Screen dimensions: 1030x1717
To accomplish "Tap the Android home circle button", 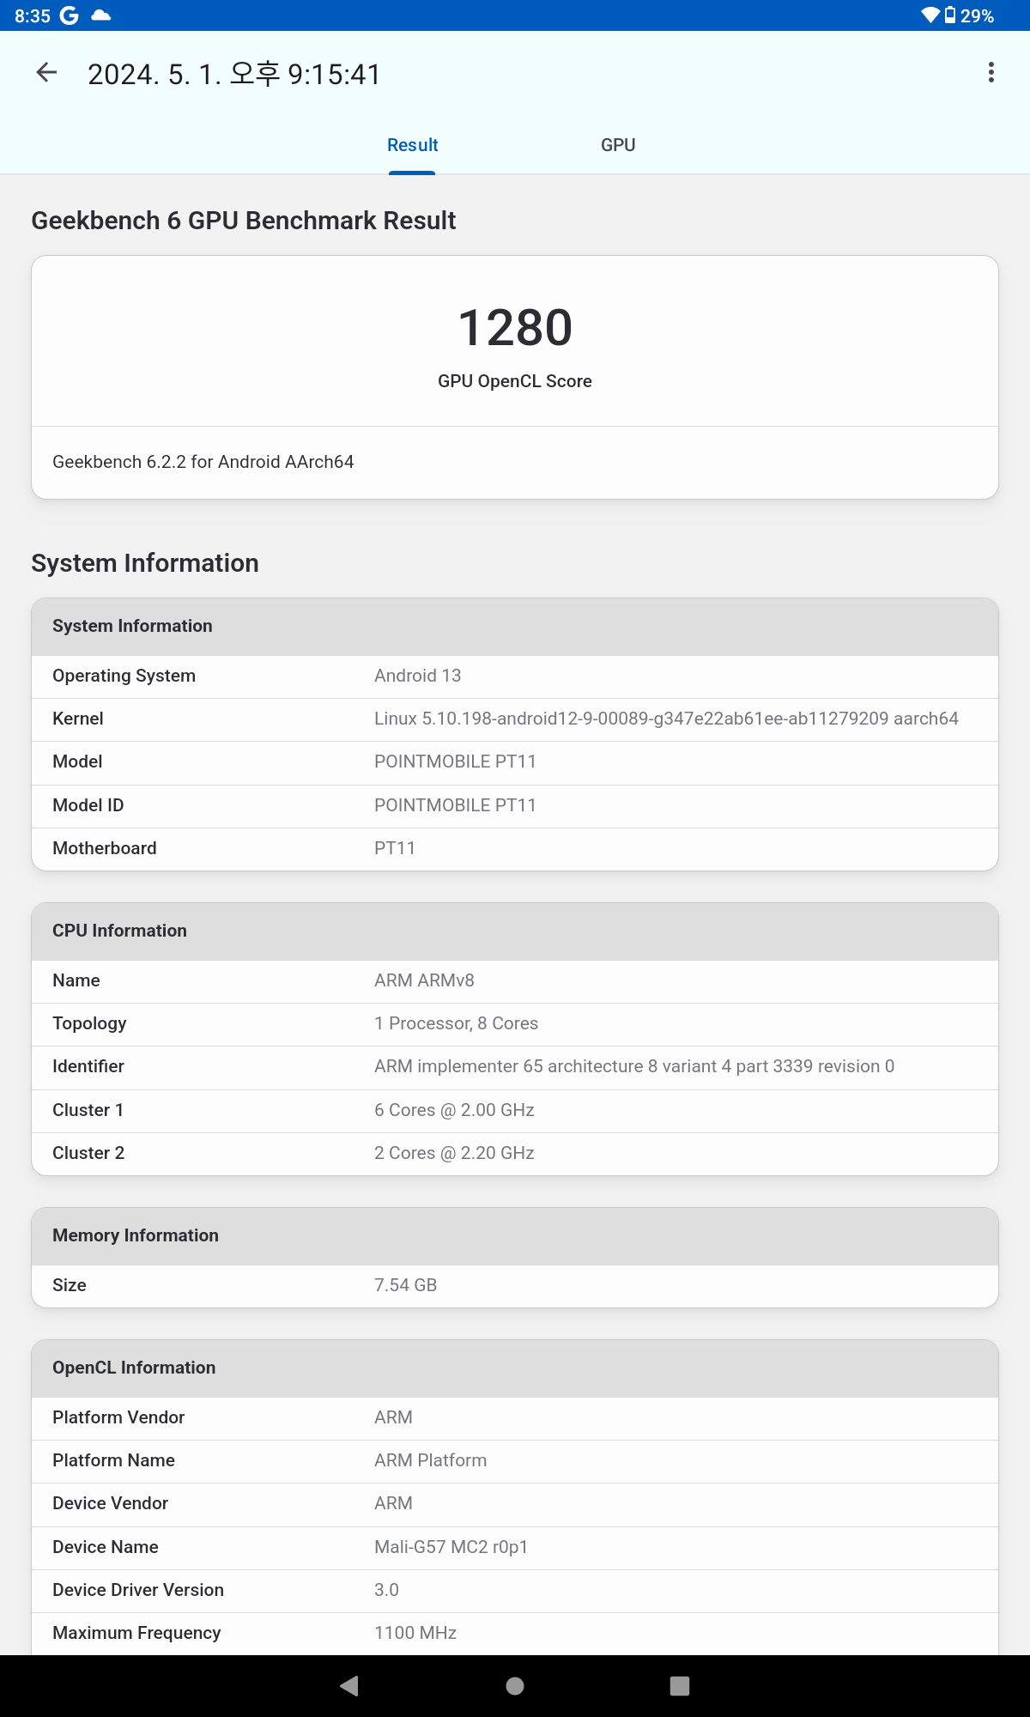I will (515, 1686).
